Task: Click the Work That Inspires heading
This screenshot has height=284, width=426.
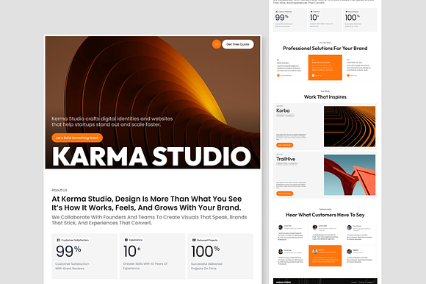Action: (x=325, y=97)
